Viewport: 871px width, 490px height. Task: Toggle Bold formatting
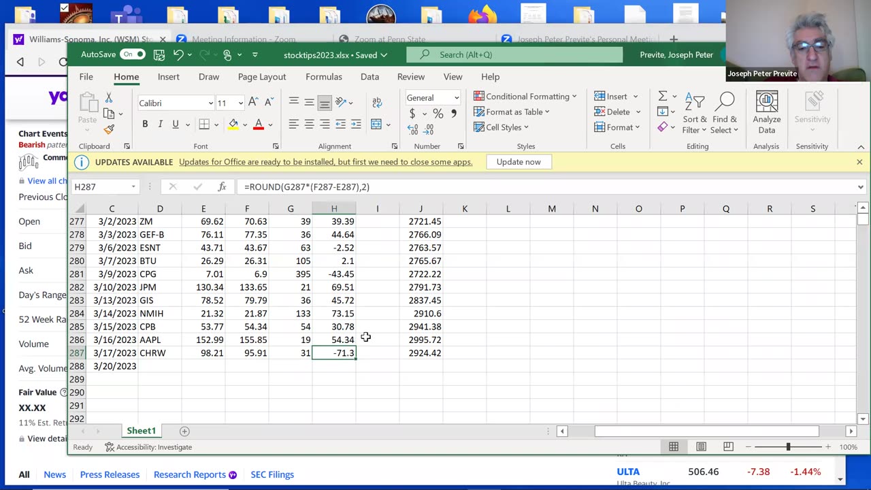pyautogui.click(x=145, y=124)
